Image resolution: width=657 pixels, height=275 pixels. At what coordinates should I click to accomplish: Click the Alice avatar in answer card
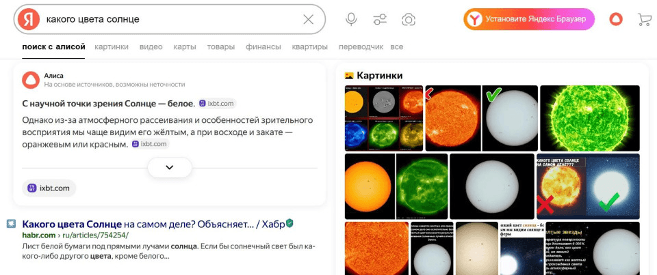click(31, 80)
